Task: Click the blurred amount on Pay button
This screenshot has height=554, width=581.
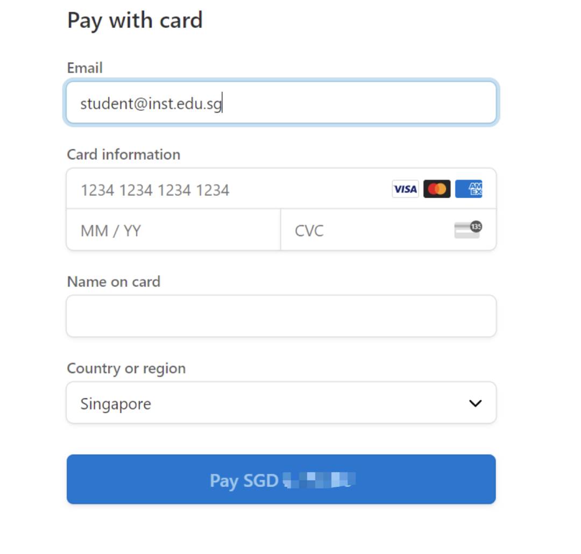Action: click(319, 480)
